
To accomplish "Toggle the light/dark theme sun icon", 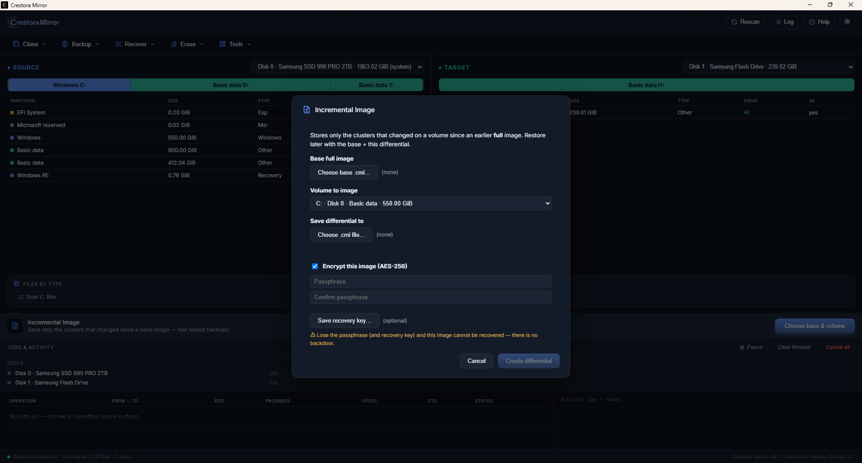I will click(x=847, y=22).
